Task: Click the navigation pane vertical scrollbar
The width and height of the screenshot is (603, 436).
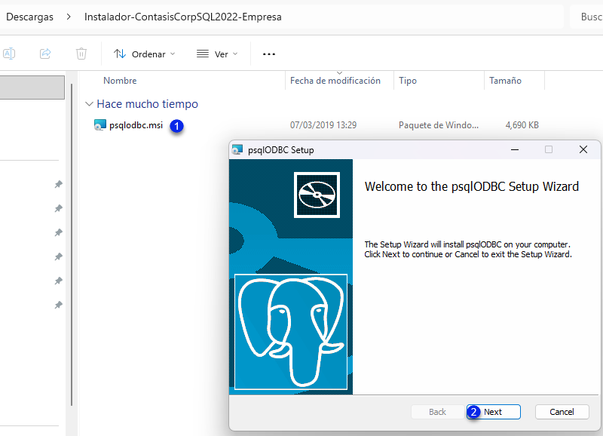Action: point(72,244)
